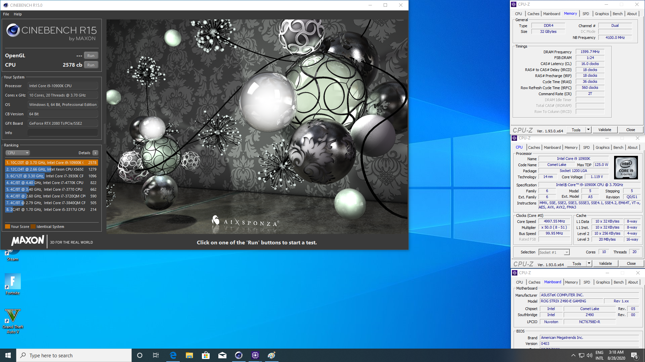Switch to CPU tab in bottom CPU-Z window
645x362 pixels.
pos(519,282)
